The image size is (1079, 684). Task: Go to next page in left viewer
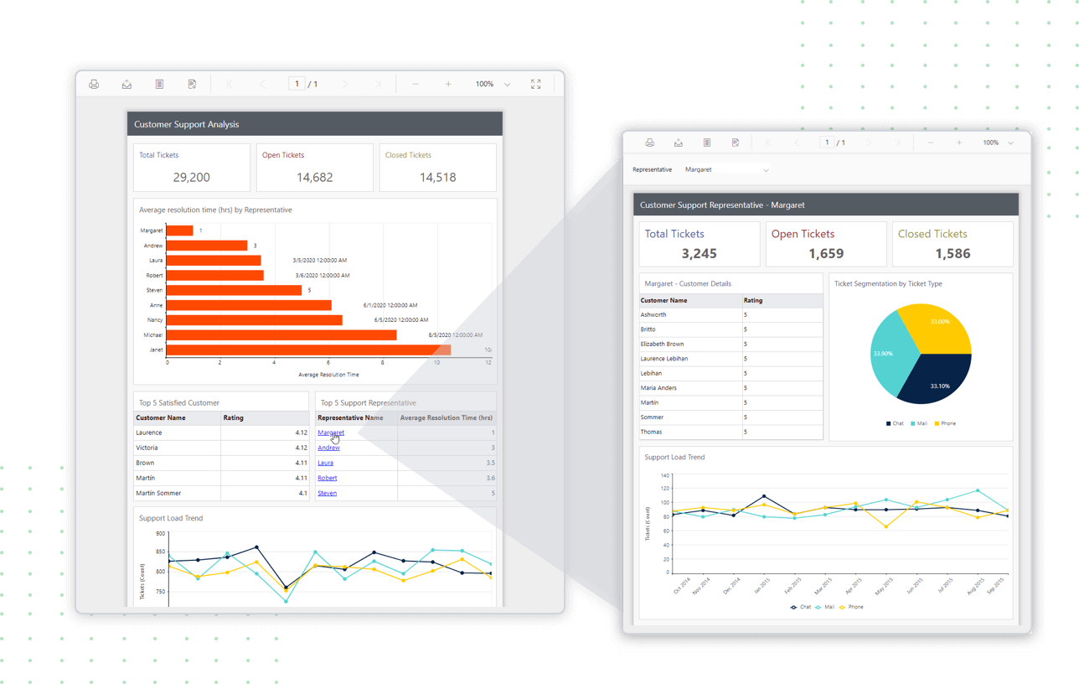[345, 84]
